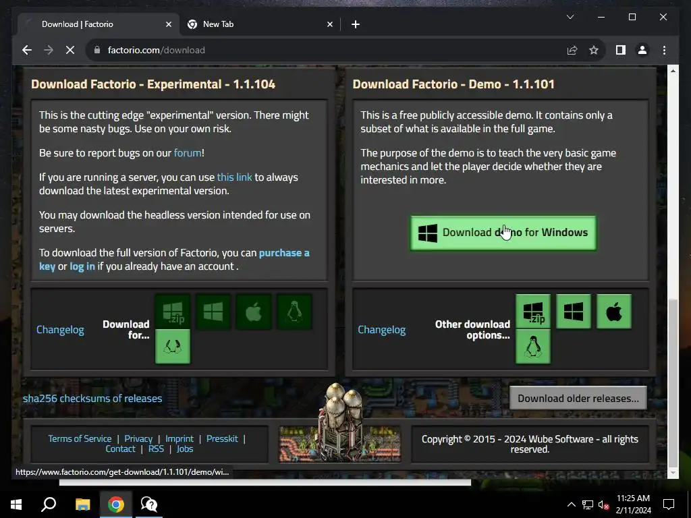This screenshot has height=518, width=691.
Task: Switch to the New Tab tab
Action: point(260,24)
